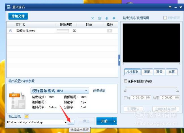184x133 pixels.
Task: Collapse the preview panel with side arrow
Action: tap(119, 60)
